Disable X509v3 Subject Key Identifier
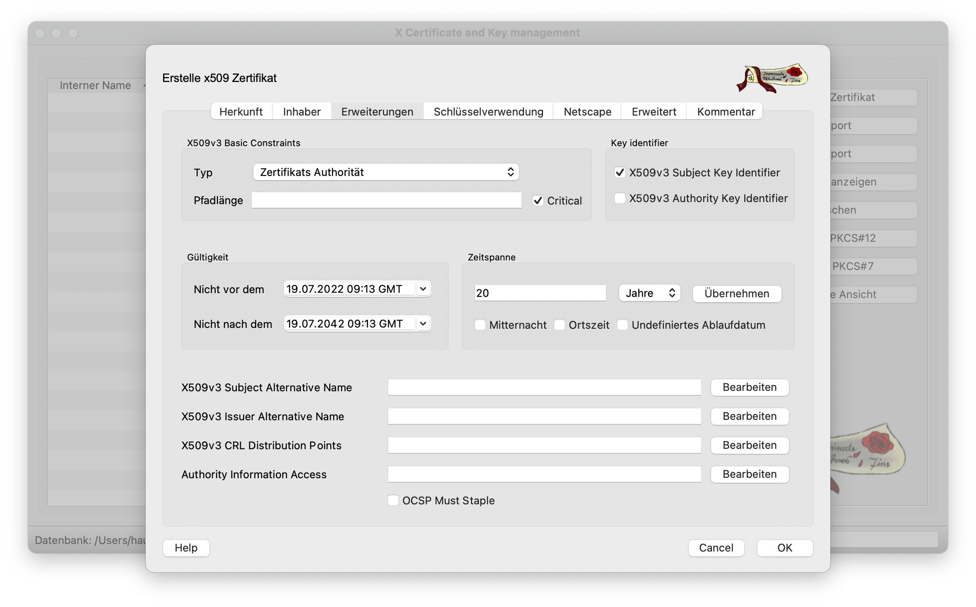976x607 pixels. click(620, 173)
